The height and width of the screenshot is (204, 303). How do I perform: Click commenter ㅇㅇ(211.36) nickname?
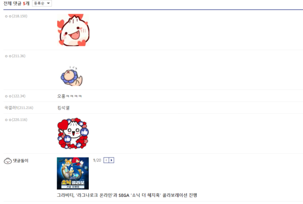15,56
